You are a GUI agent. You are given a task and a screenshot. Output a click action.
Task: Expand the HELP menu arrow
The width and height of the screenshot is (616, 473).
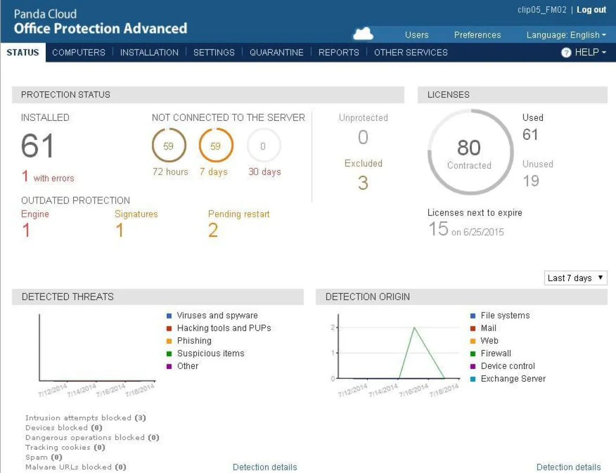(603, 53)
